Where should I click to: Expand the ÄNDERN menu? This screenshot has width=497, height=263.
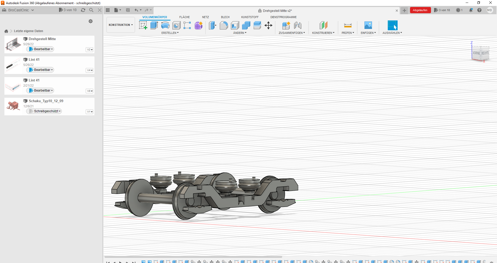(240, 33)
